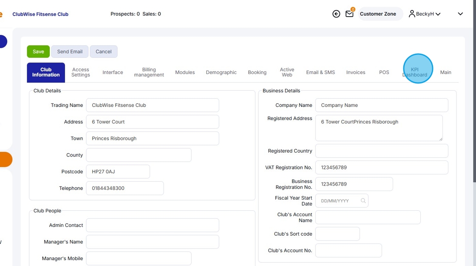The image size is (476, 266).
Task: Click the Manager's Mobile field
Action: [x=139, y=258]
